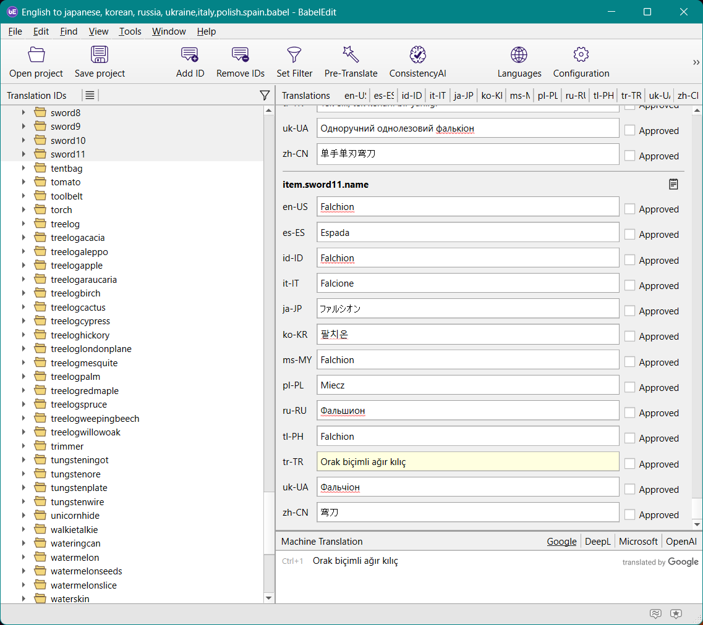Switch to the ja-JP language tab
Viewport: 703px width, 625px height.
(x=463, y=96)
